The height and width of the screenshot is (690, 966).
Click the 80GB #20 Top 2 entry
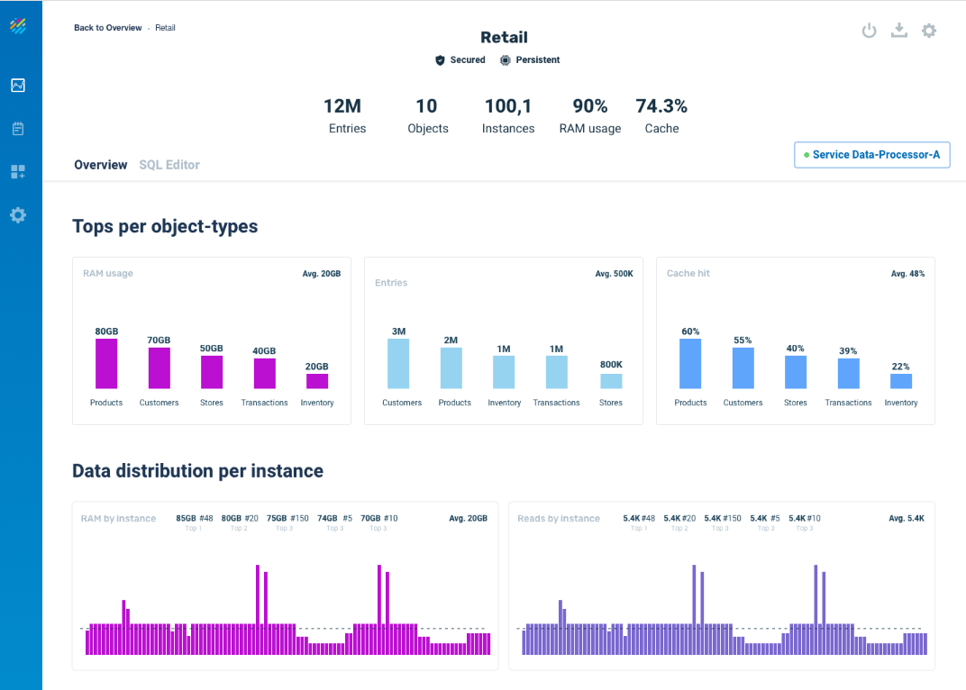click(240, 522)
